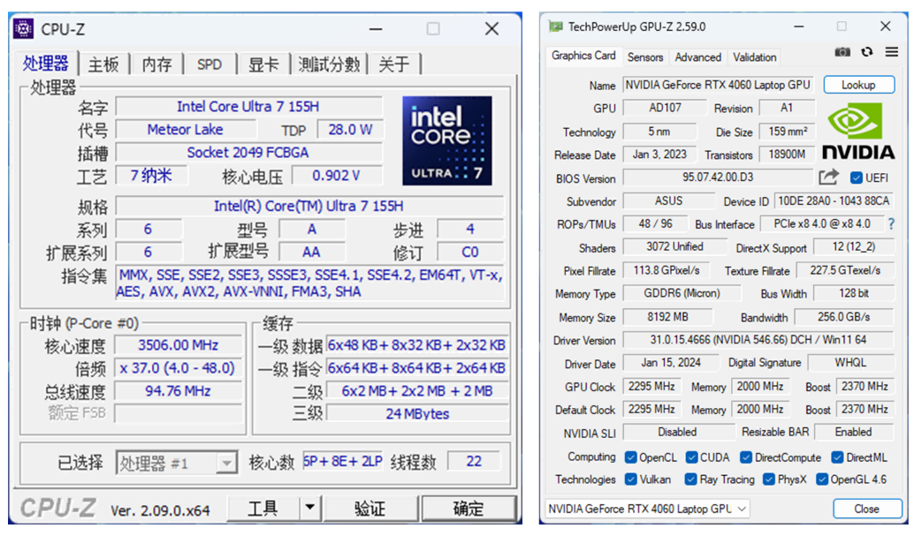The height and width of the screenshot is (536, 922).
Task: Expand the 工具 button dropdown arrow
Action: coord(309,508)
